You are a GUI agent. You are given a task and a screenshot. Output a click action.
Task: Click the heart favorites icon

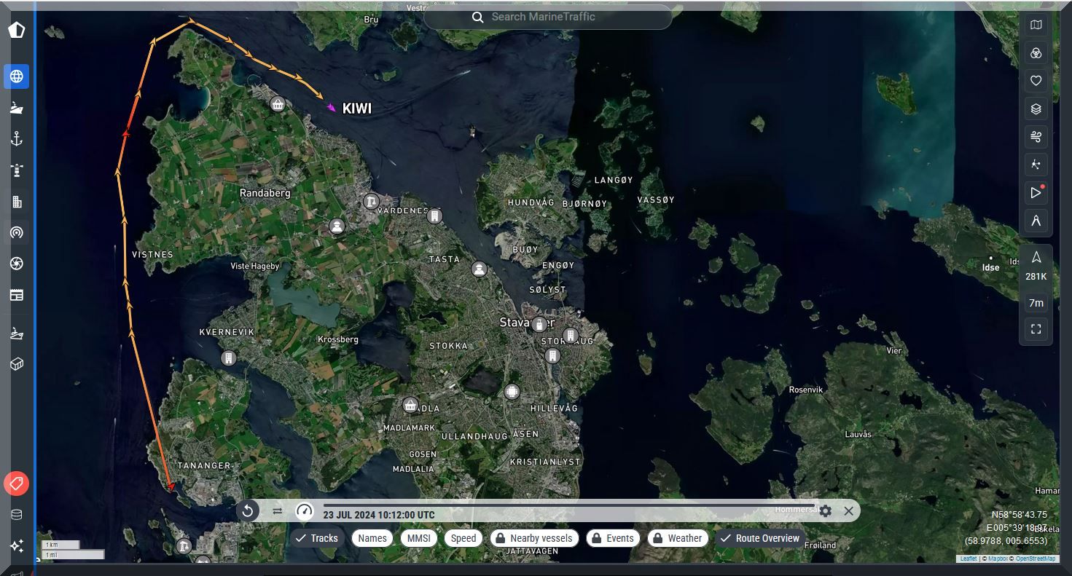tap(1036, 81)
